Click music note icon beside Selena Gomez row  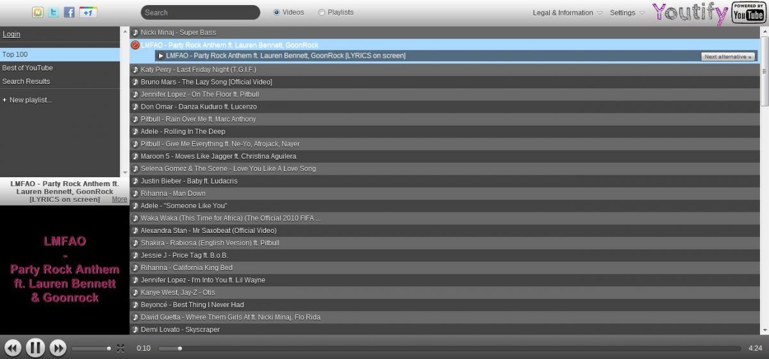click(x=135, y=169)
